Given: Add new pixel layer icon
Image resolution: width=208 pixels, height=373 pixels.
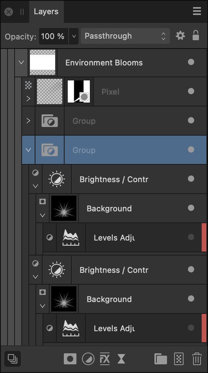Looking at the screenshot, I should click(x=179, y=359).
